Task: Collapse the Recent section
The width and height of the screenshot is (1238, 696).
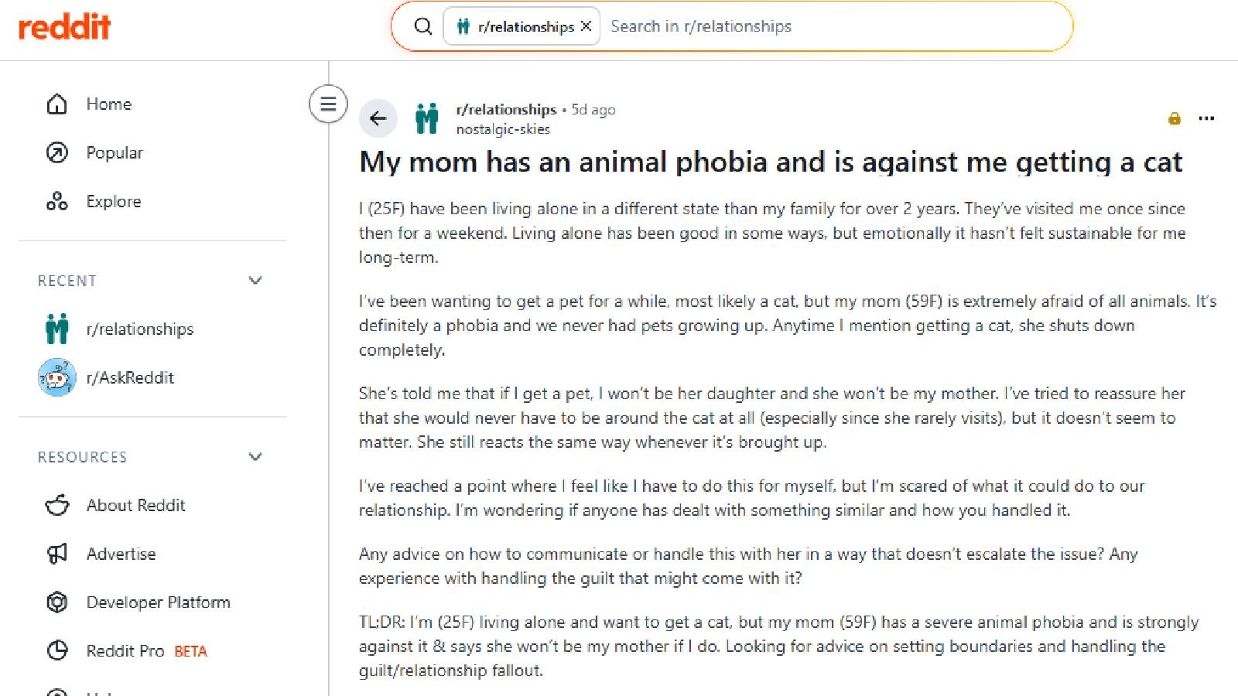Action: click(x=255, y=281)
